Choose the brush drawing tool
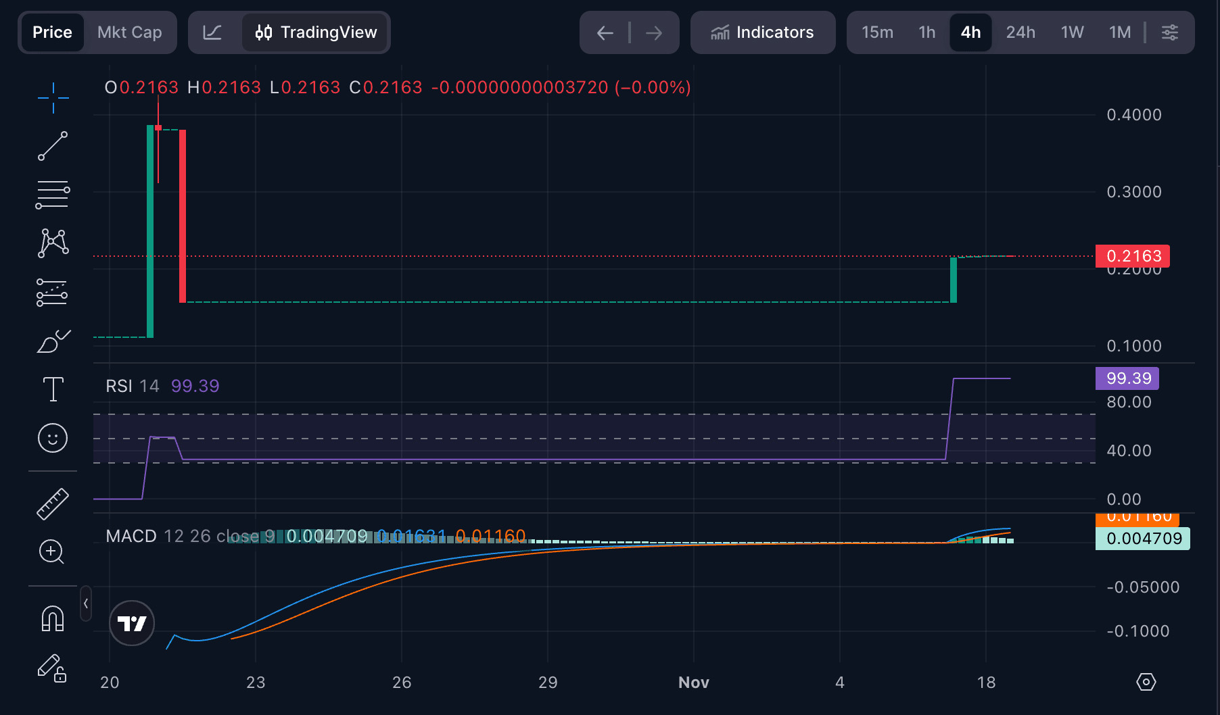This screenshot has width=1220, height=715. pos(53,341)
